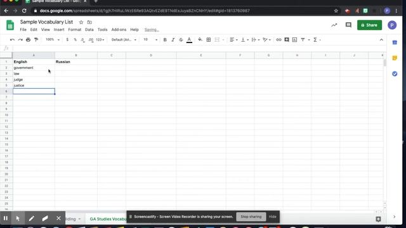The image size is (406, 228).
Task: Toggle italic formatting
Action: pyautogui.click(x=173, y=40)
